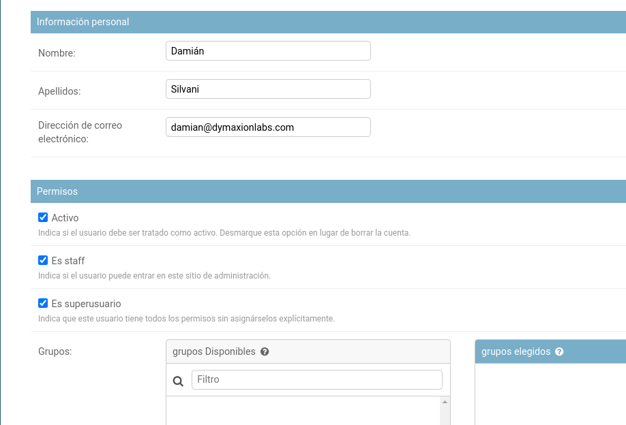Click the magnifier icon next to Filtro
626x425 pixels.
178,381
